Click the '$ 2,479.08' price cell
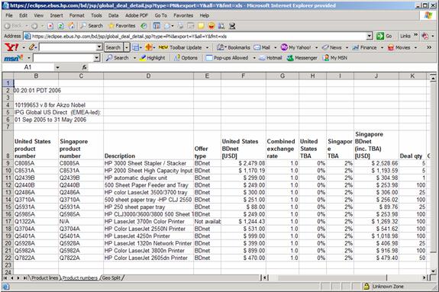The height and width of the screenshot is (292, 439). (244, 163)
